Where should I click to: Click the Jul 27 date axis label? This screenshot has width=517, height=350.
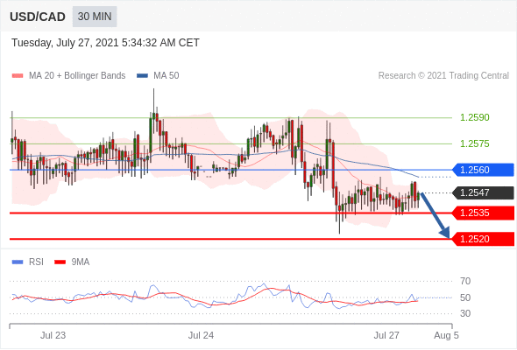[386, 335]
